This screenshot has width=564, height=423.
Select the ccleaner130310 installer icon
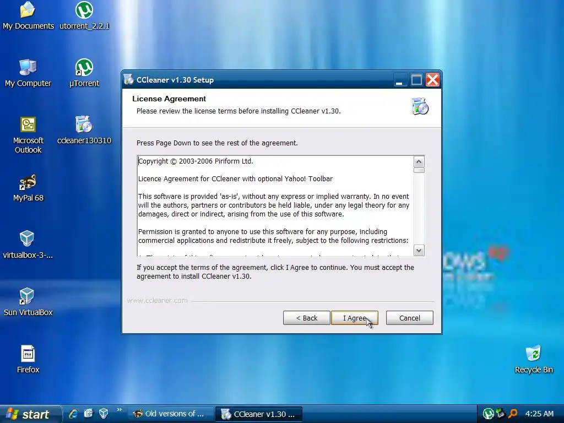click(84, 130)
